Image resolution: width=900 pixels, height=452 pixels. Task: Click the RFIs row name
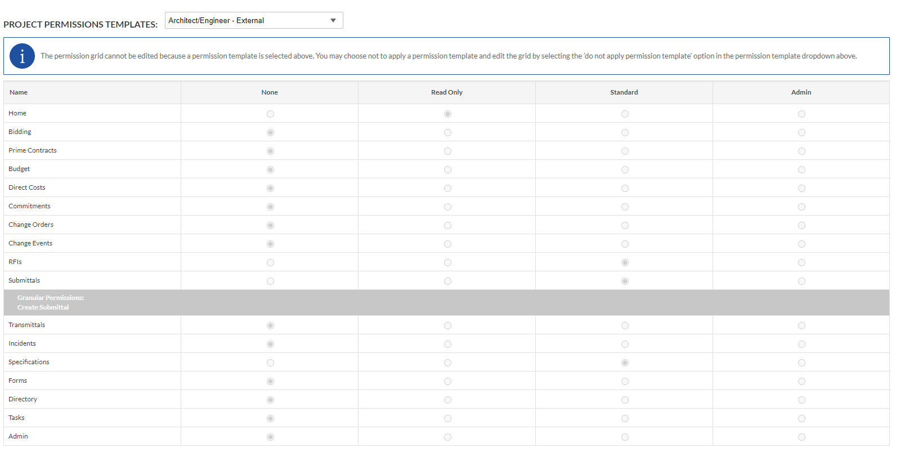pos(15,262)
